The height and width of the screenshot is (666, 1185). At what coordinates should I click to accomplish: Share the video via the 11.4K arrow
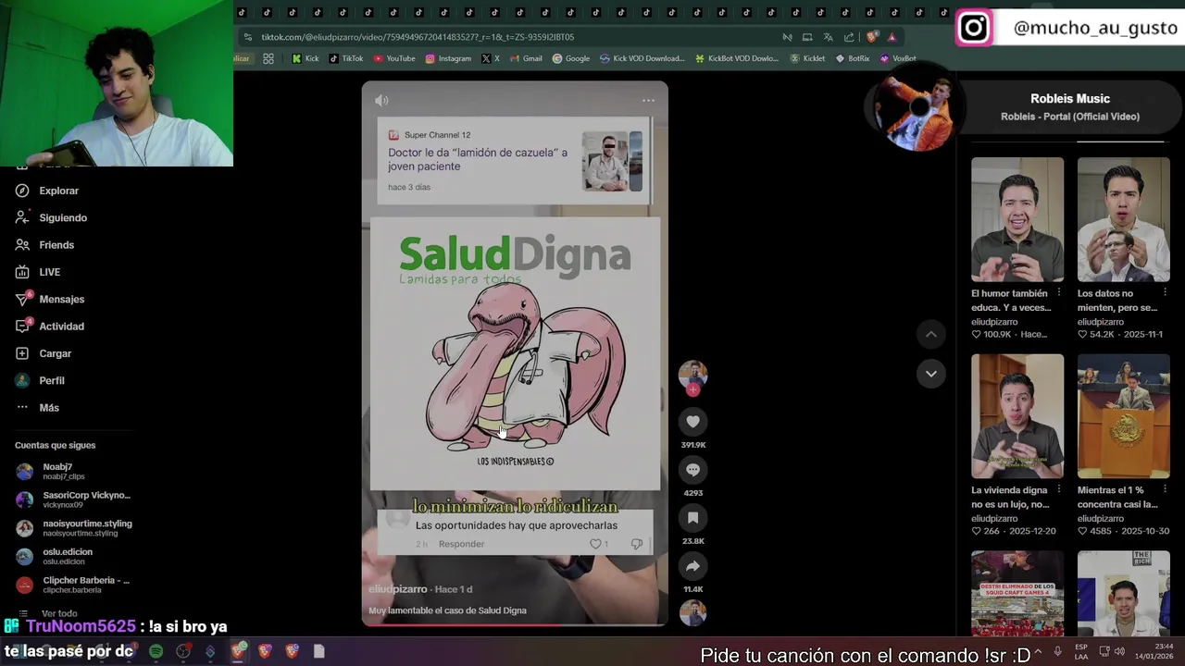[692, 566]
